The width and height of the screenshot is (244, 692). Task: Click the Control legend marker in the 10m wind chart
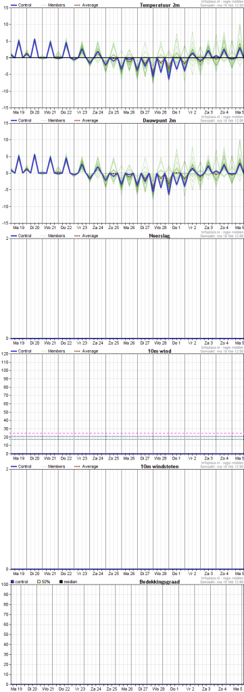click(14, 351)
